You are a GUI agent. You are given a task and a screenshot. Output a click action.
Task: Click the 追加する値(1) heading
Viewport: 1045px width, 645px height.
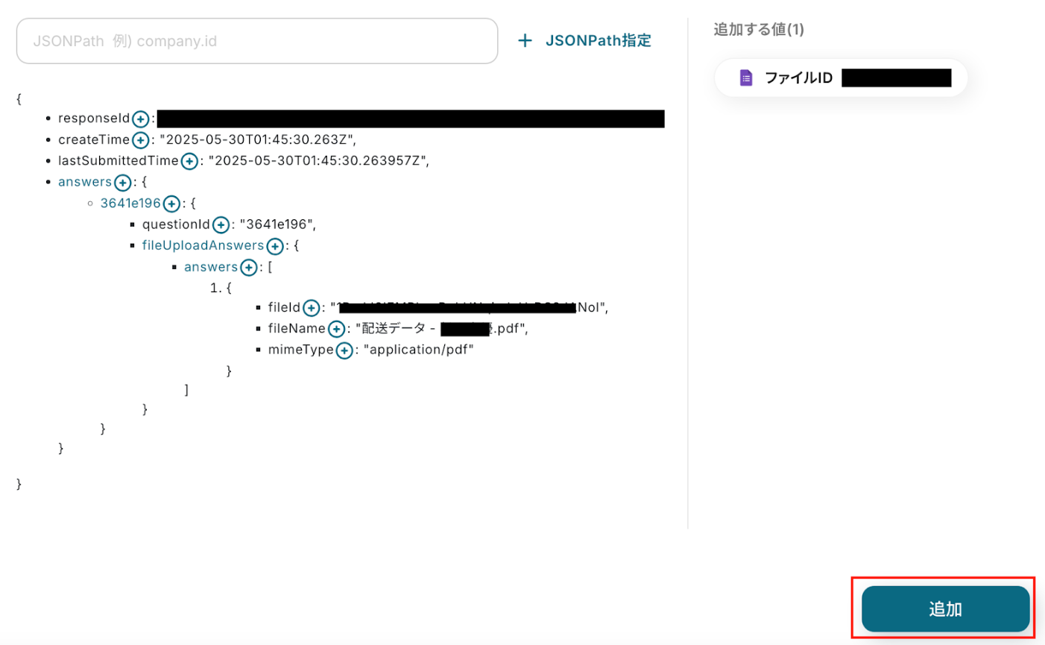759,29
